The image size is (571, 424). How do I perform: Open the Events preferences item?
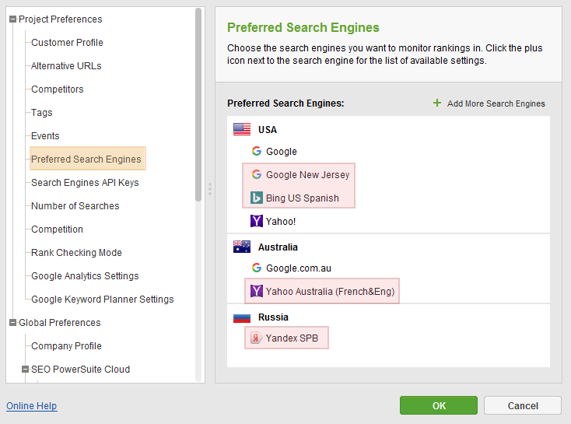click(x=45, y=136)
